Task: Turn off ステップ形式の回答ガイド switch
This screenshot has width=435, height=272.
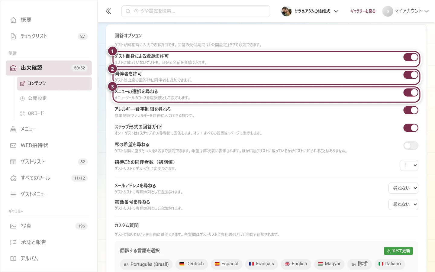Action: (x=411, y=128)
